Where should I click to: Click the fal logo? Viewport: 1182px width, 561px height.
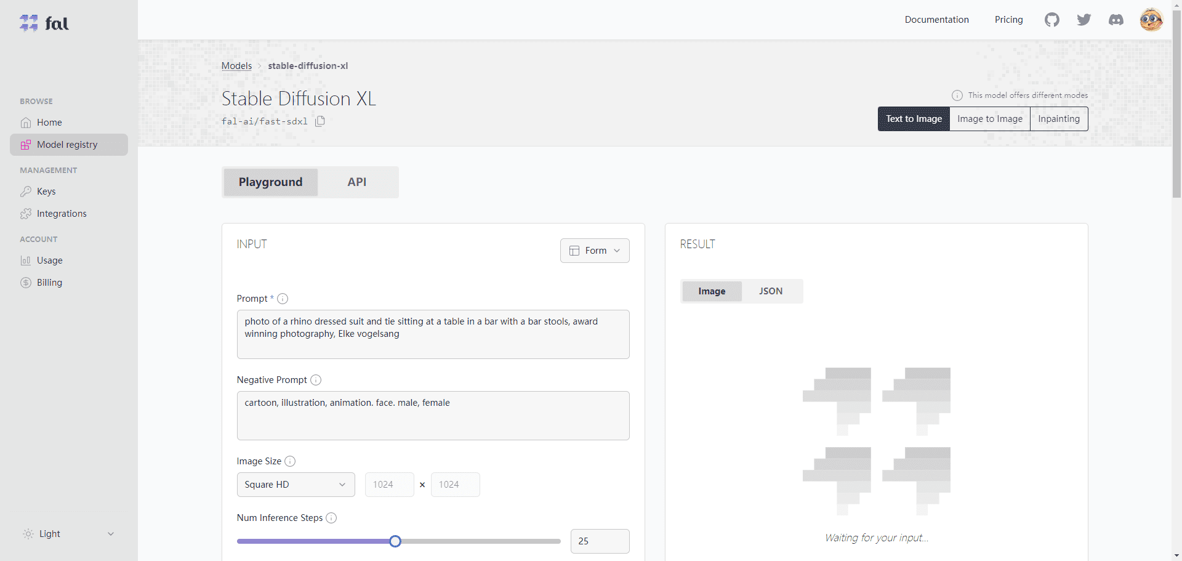44,23
